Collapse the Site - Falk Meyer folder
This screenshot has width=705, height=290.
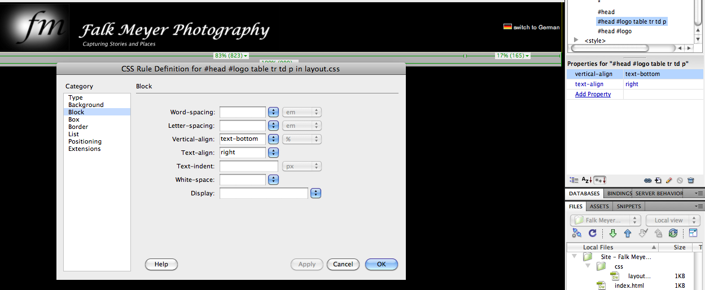click(575, 257)
